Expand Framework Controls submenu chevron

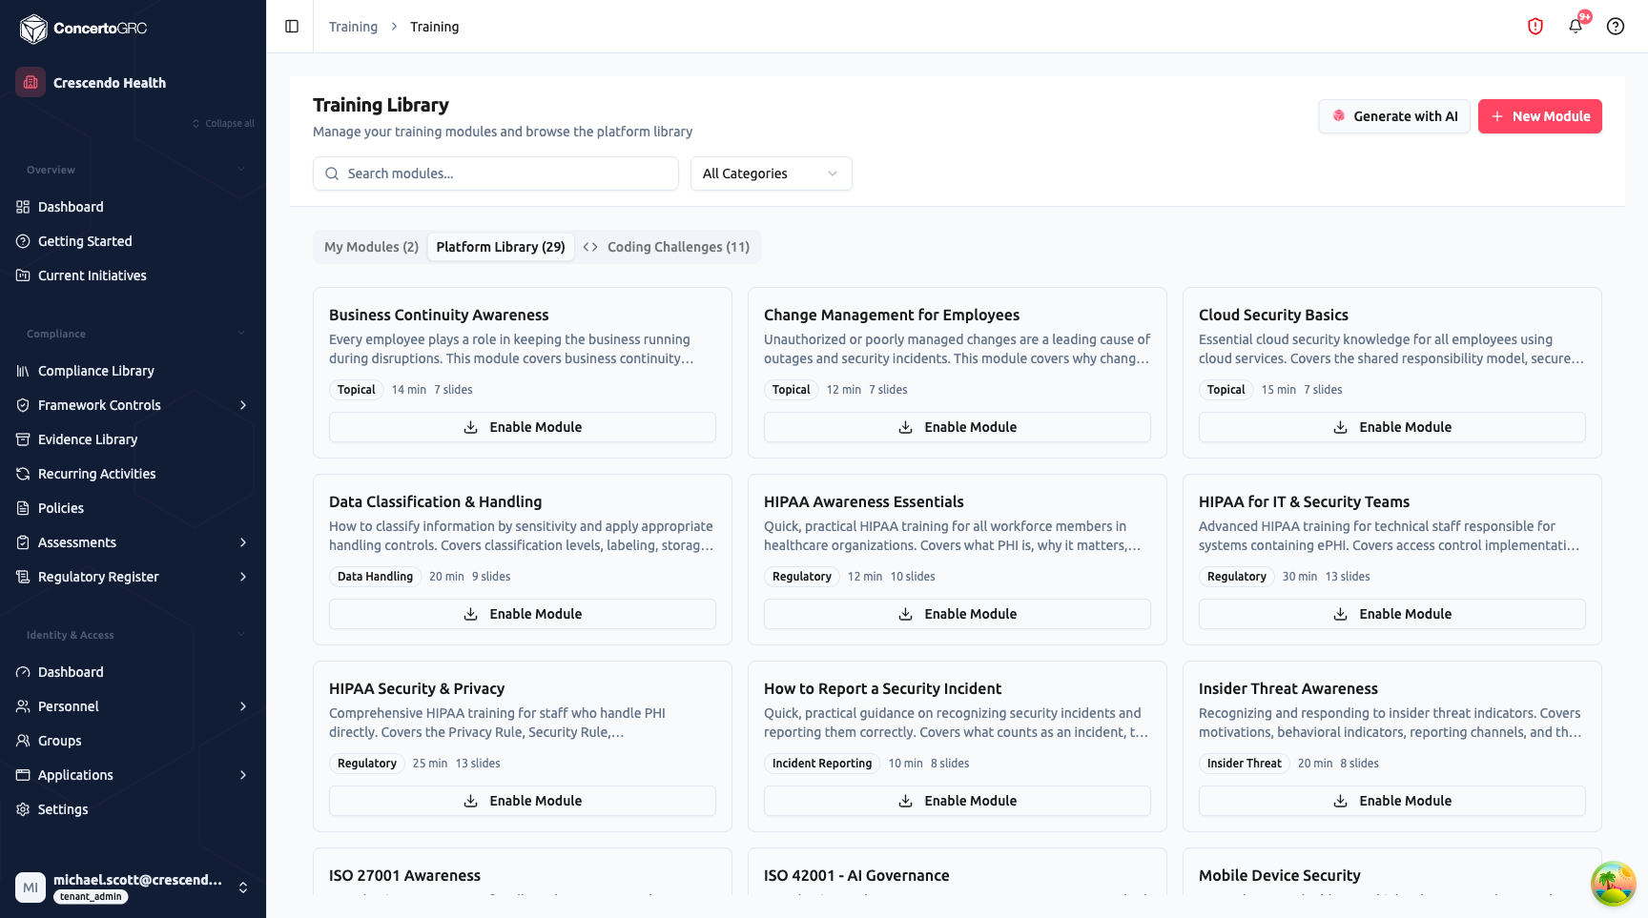point(243,405)
